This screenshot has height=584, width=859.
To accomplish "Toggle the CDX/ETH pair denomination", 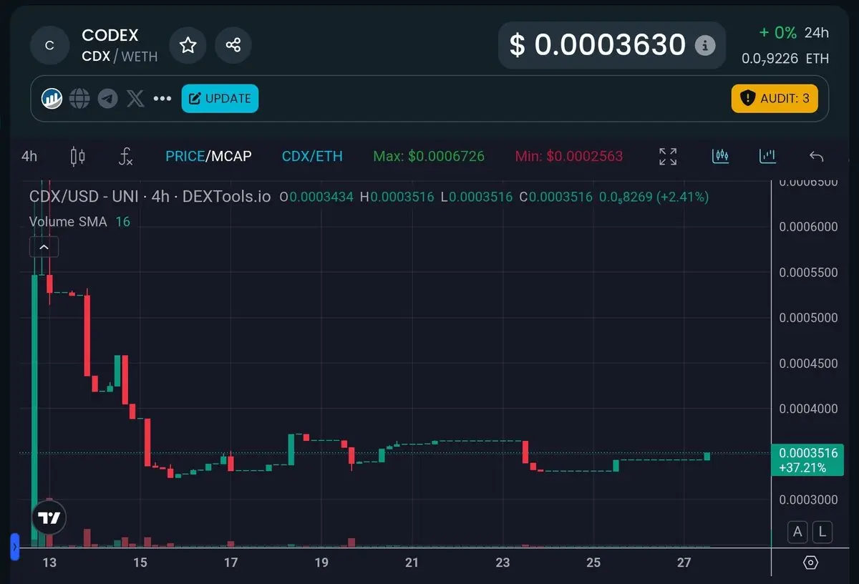I will (312, 156).
